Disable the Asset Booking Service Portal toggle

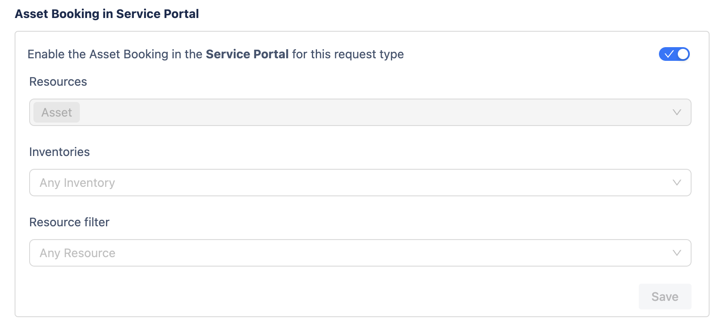pyautogui.click(x=674, y=54)
